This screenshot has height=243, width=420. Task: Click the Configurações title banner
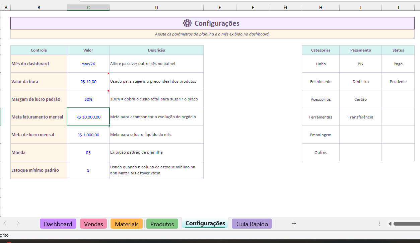pyautogui.click(x=212, y=23)
